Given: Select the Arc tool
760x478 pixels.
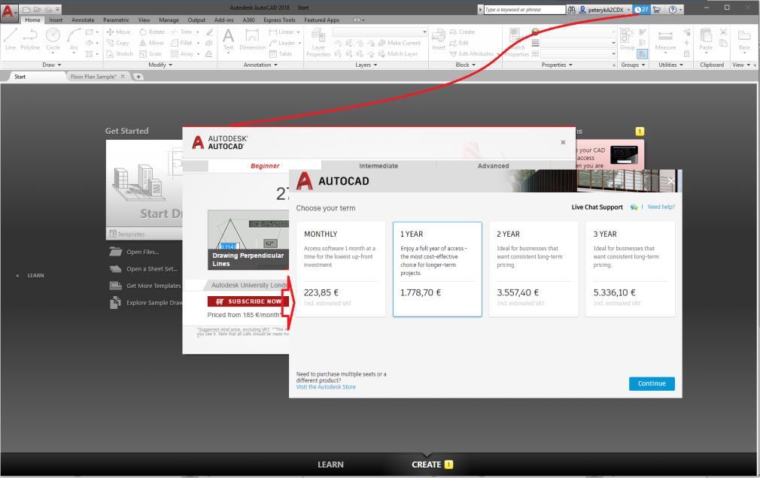Looking at the screenshot, I should pos(74,39).
